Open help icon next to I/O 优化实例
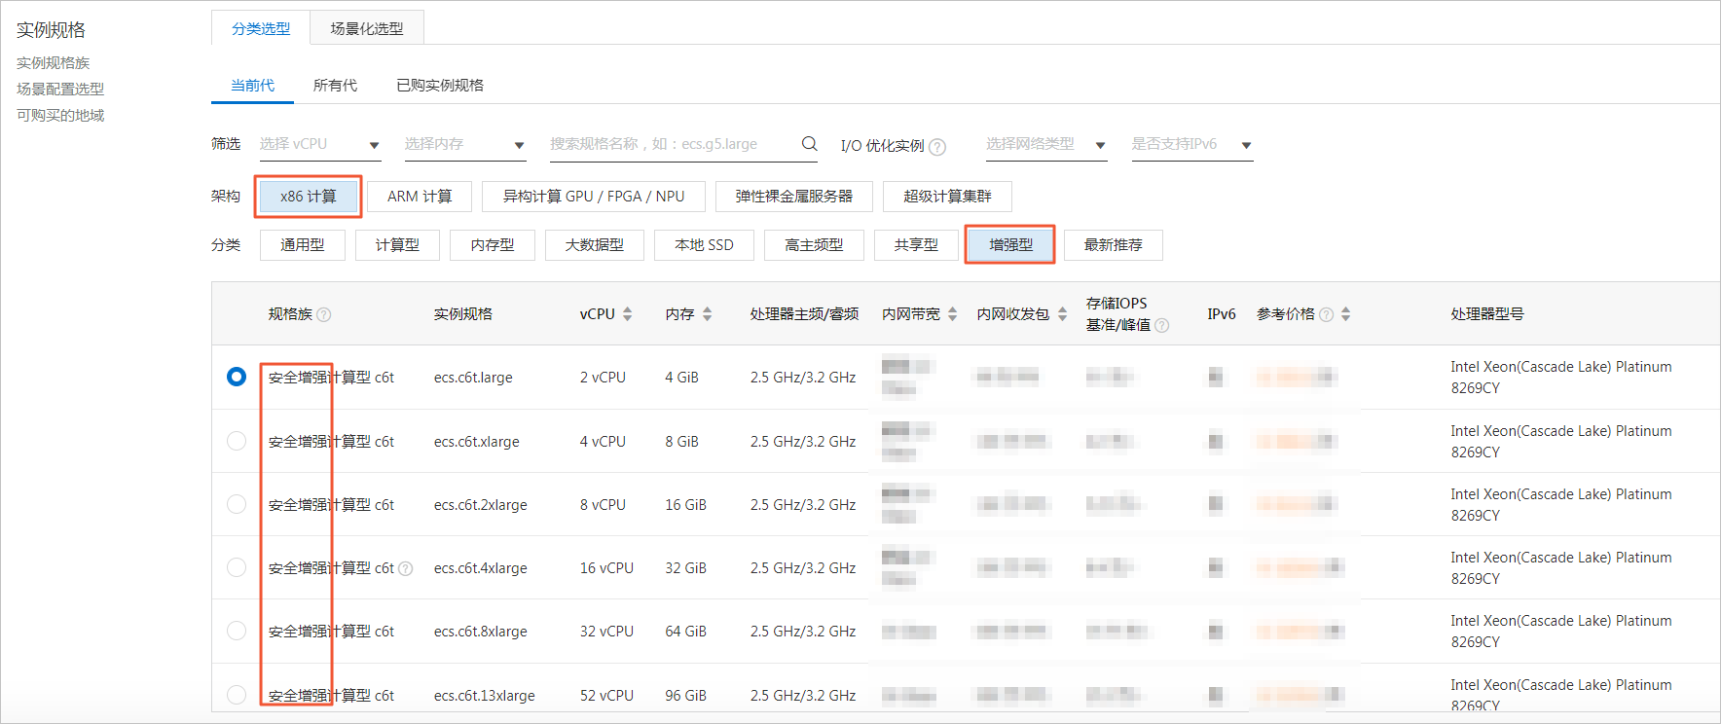 [x=936, y=147]
